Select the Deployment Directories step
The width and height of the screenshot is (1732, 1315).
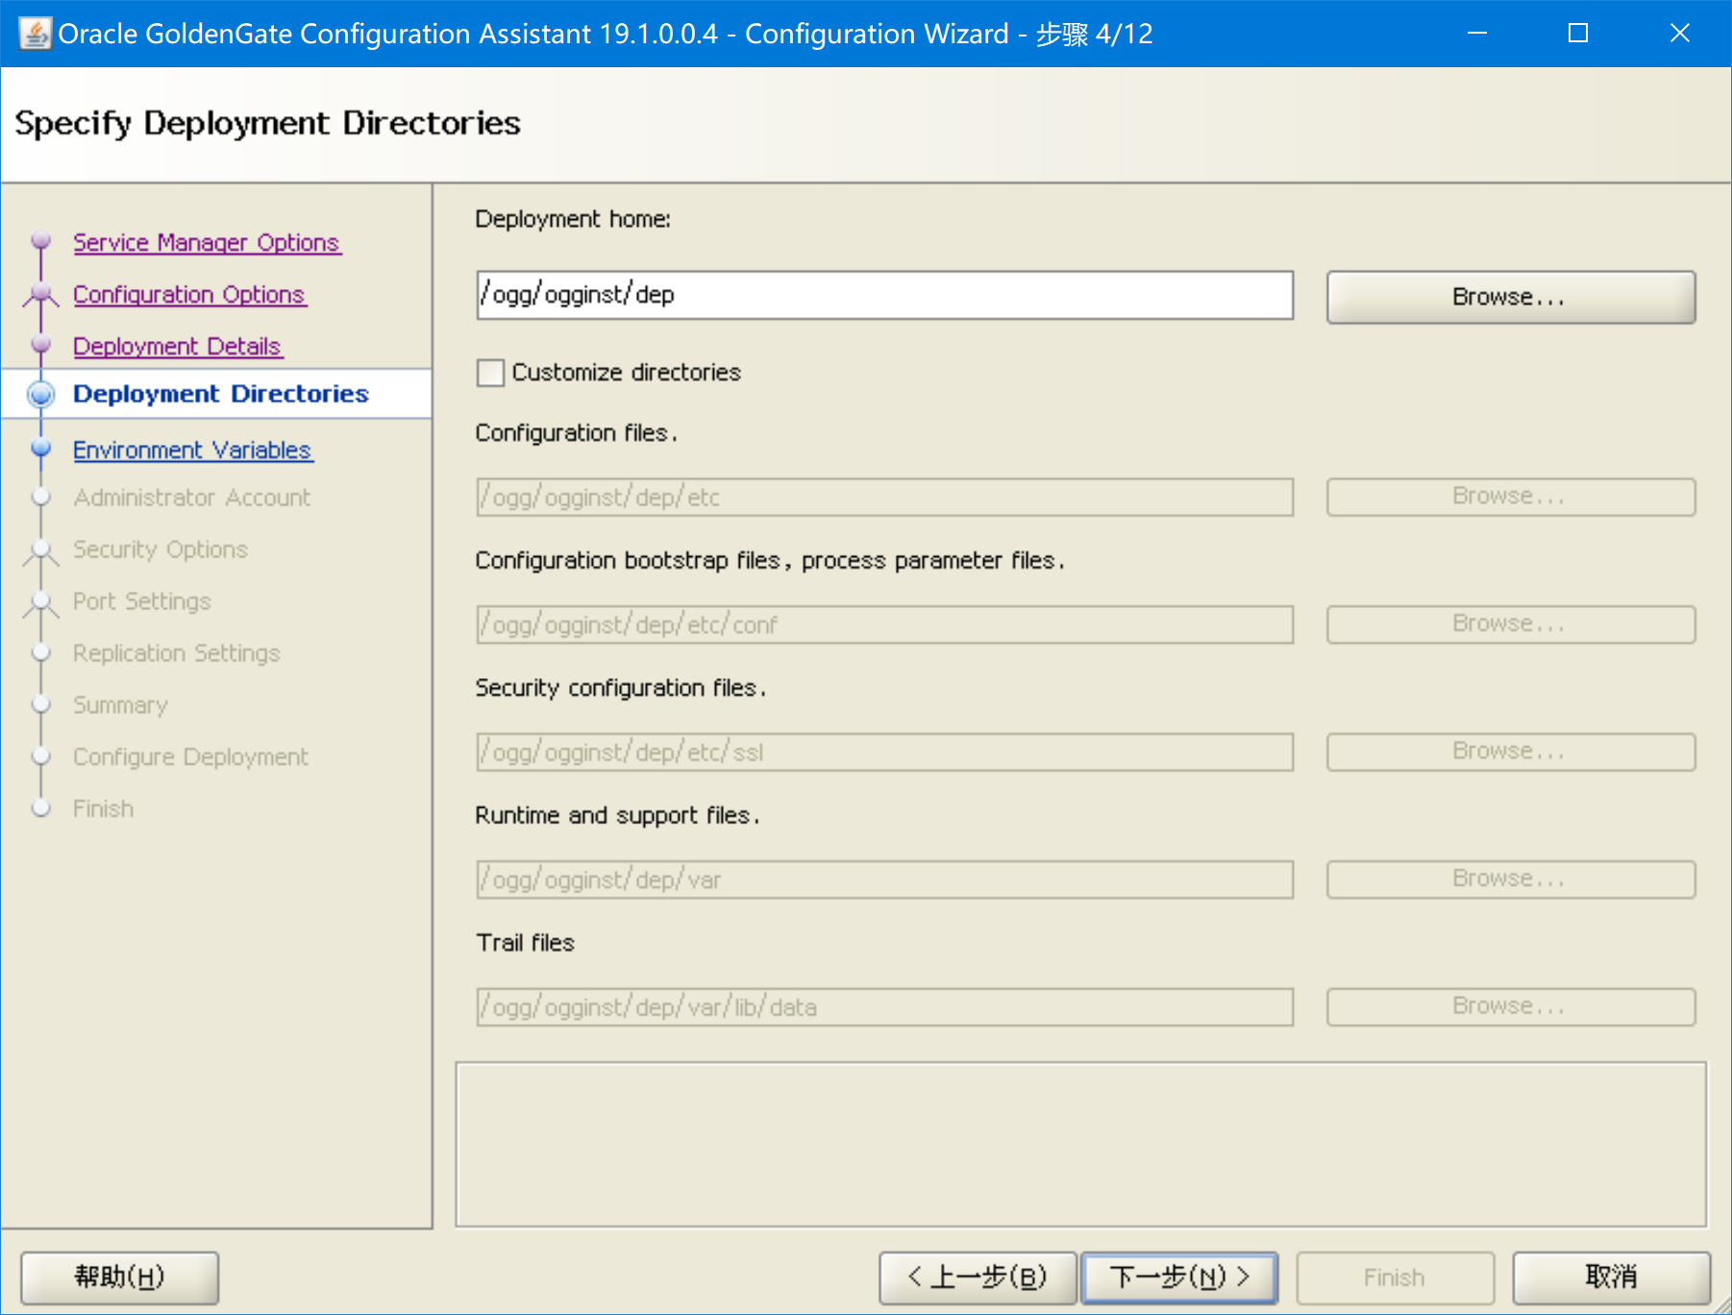(221, 394)
